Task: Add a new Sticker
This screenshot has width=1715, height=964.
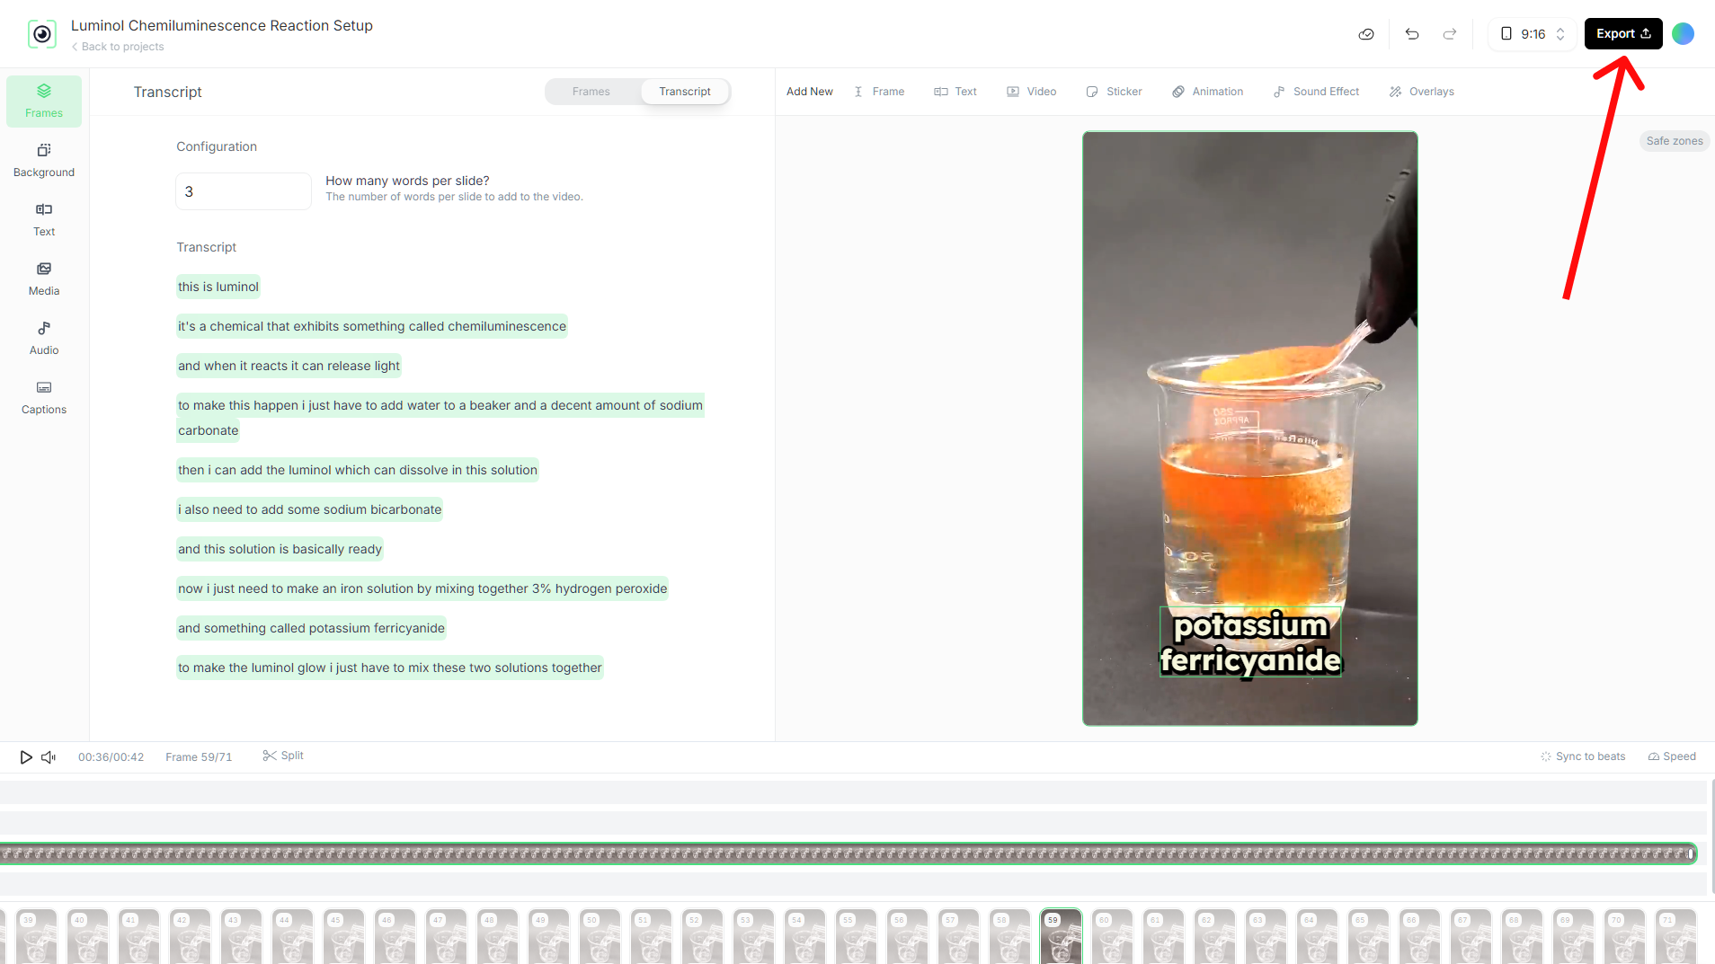Action: [x=1115, y=92]
